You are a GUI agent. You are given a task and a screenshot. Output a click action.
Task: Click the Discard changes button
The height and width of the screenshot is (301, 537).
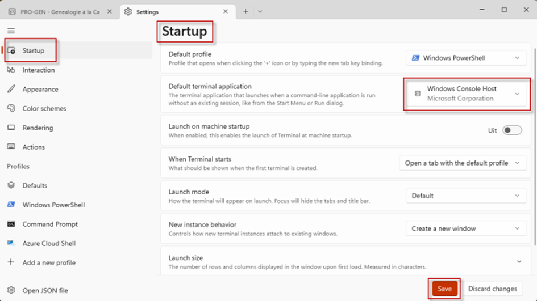(x=492, y=289)
